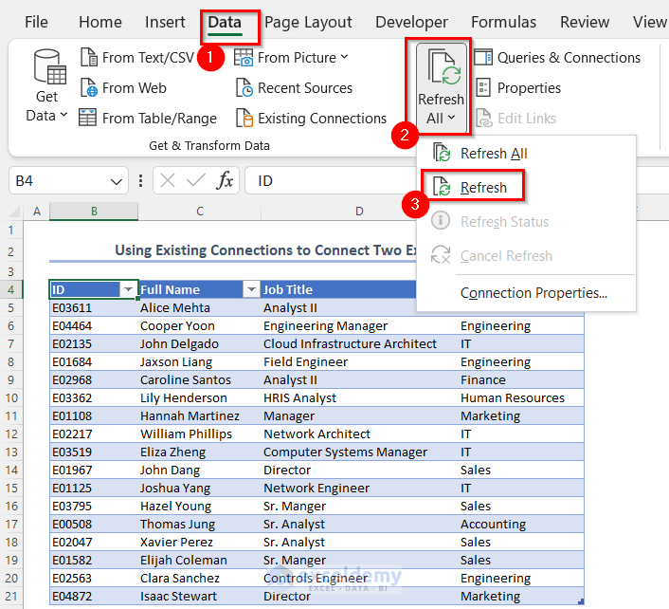Click Edit Links option
The image size is (669, 609).
pos(515,119)
